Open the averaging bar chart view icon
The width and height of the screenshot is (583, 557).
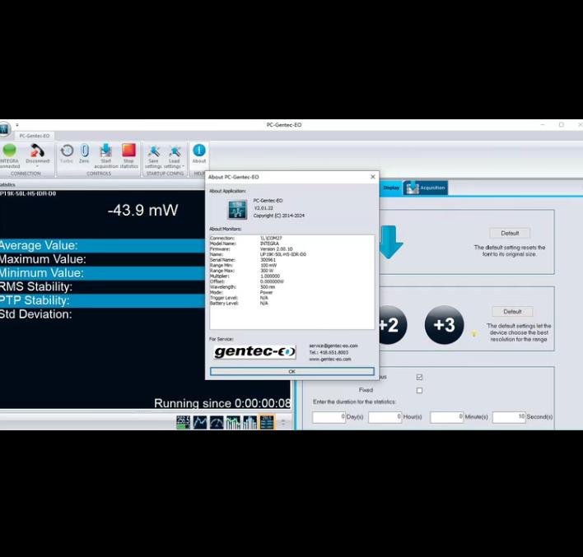(234, 422)
